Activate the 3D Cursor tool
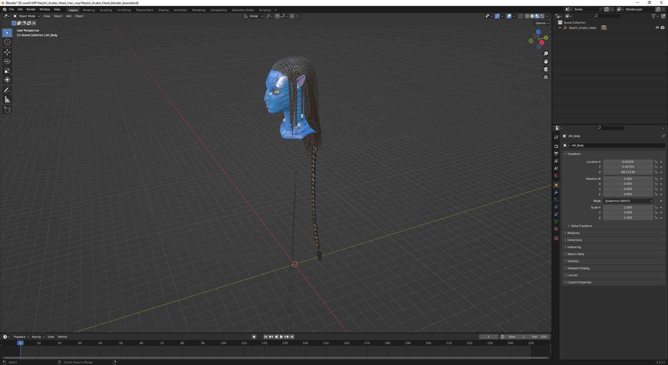 (7, 42)
